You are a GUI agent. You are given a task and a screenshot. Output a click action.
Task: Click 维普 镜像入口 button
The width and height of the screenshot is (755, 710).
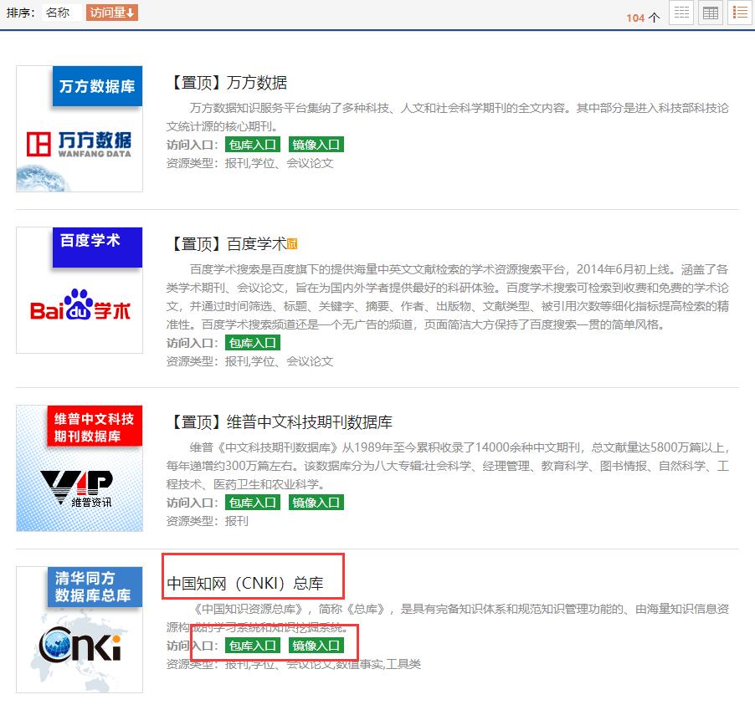tap(316, 503)
